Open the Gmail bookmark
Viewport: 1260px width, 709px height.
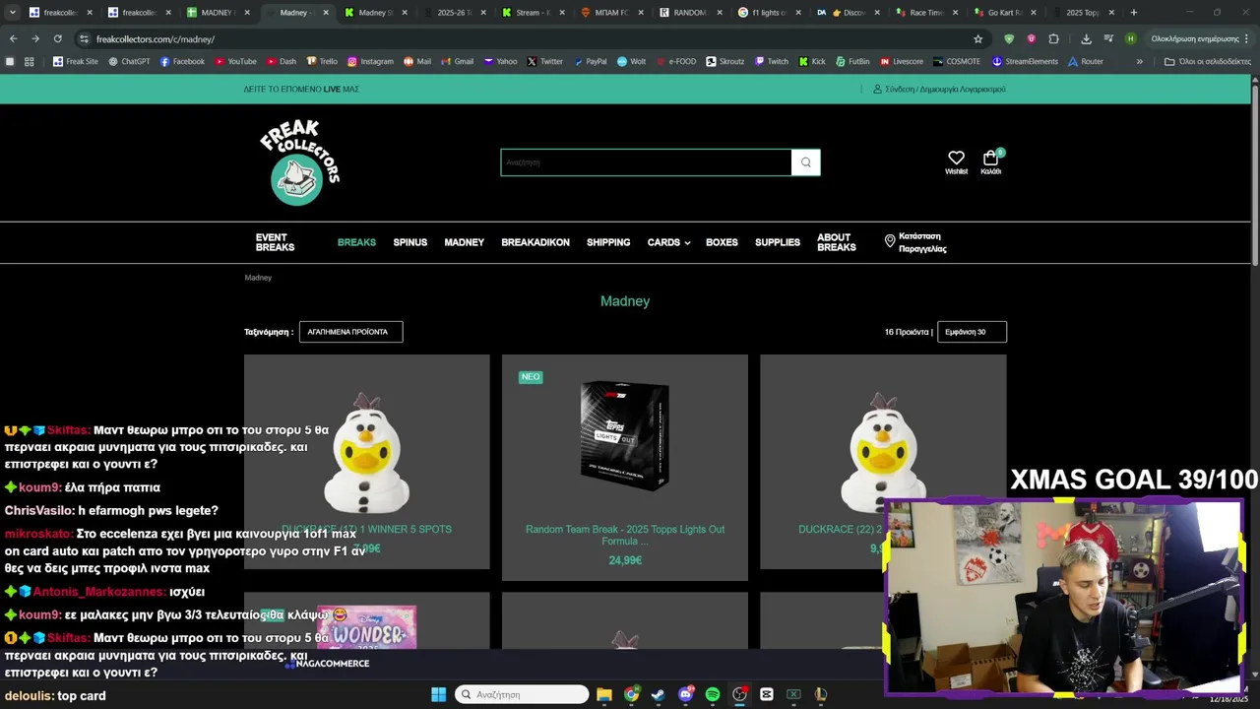click(x=458, y=61)
